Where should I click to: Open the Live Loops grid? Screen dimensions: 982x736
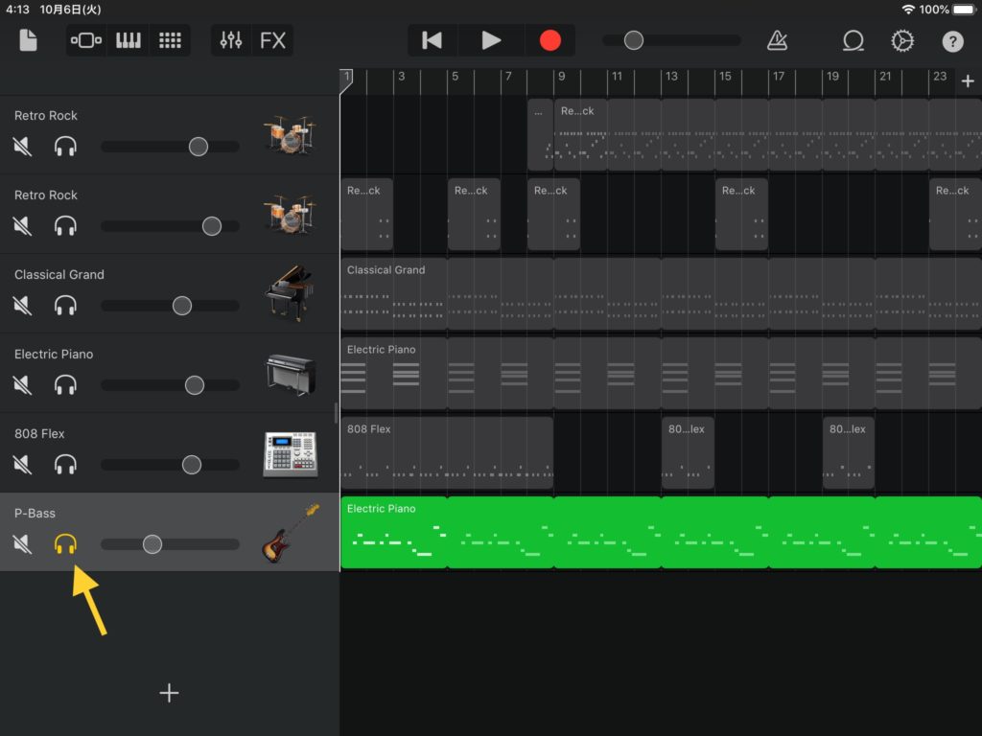[170, 40]
